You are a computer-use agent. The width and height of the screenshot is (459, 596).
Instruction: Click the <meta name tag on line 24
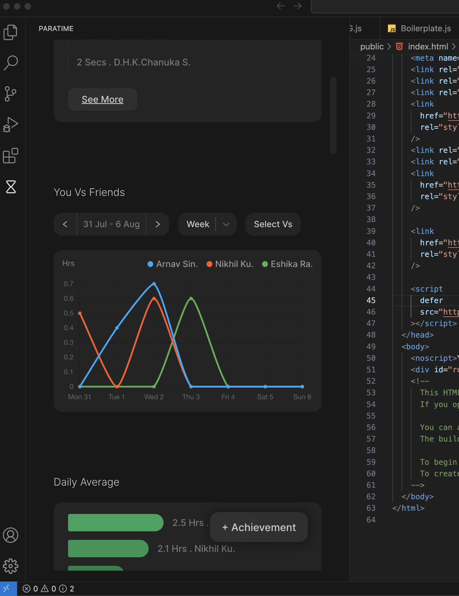coord(434,58)
